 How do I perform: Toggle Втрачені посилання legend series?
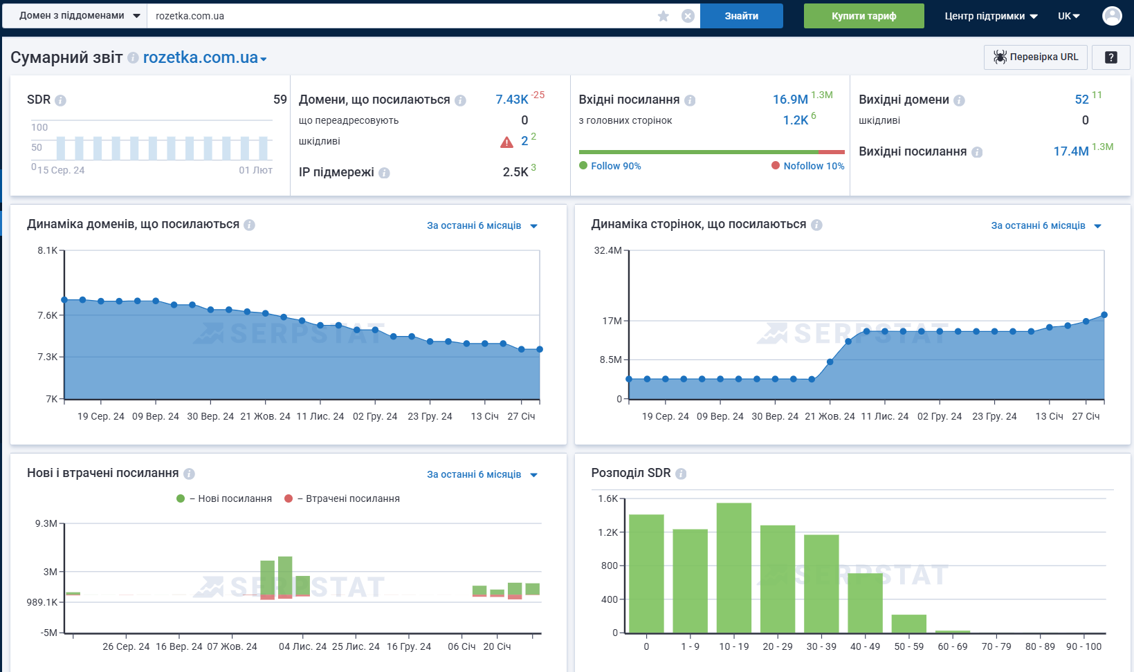(x=342, y=498)
